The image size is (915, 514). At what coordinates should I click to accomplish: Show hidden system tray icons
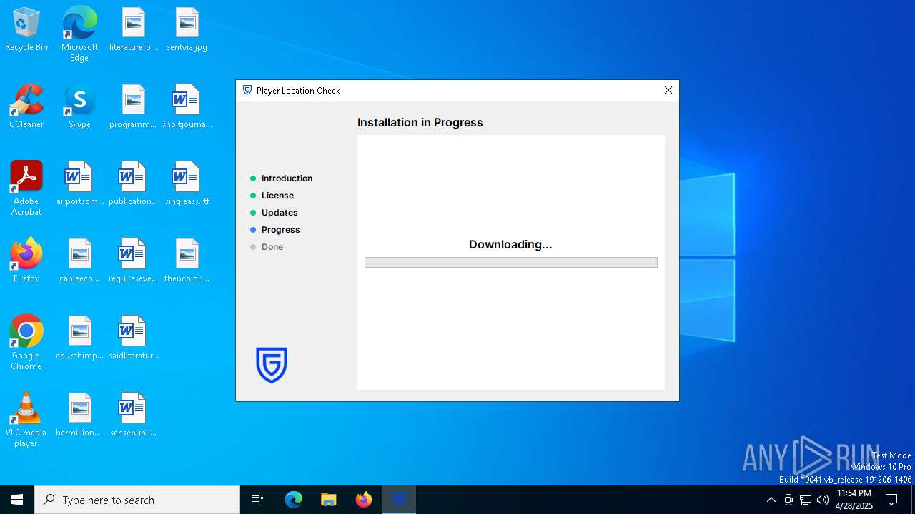tap(771, 500)
